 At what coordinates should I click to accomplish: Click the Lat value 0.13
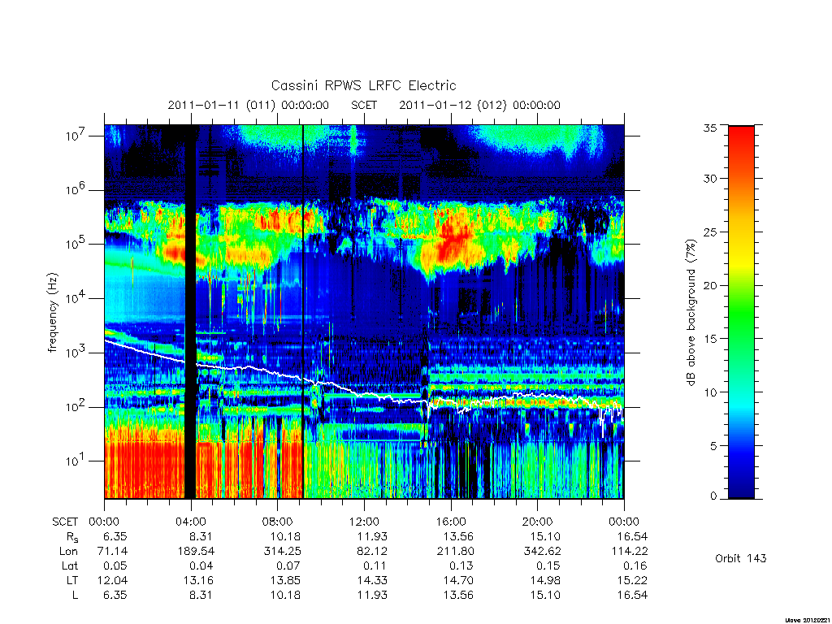461,565
